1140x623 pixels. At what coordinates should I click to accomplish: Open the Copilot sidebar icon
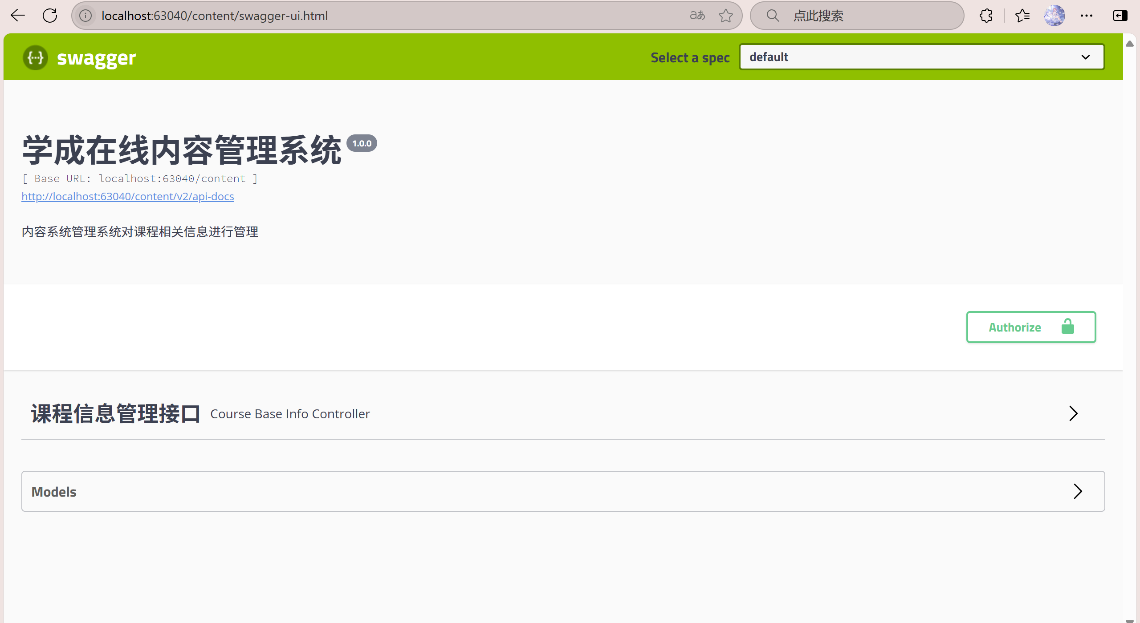tap(1120, 16)
